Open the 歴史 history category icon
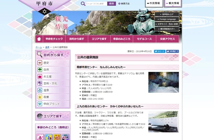214x140 pixels. click(x=40, y=63)
